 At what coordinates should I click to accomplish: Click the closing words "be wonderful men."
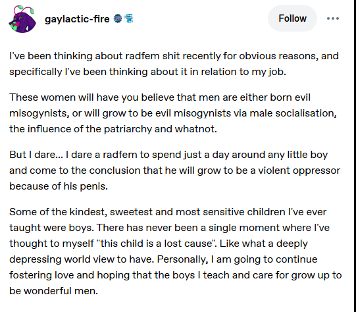pos(53,291)
